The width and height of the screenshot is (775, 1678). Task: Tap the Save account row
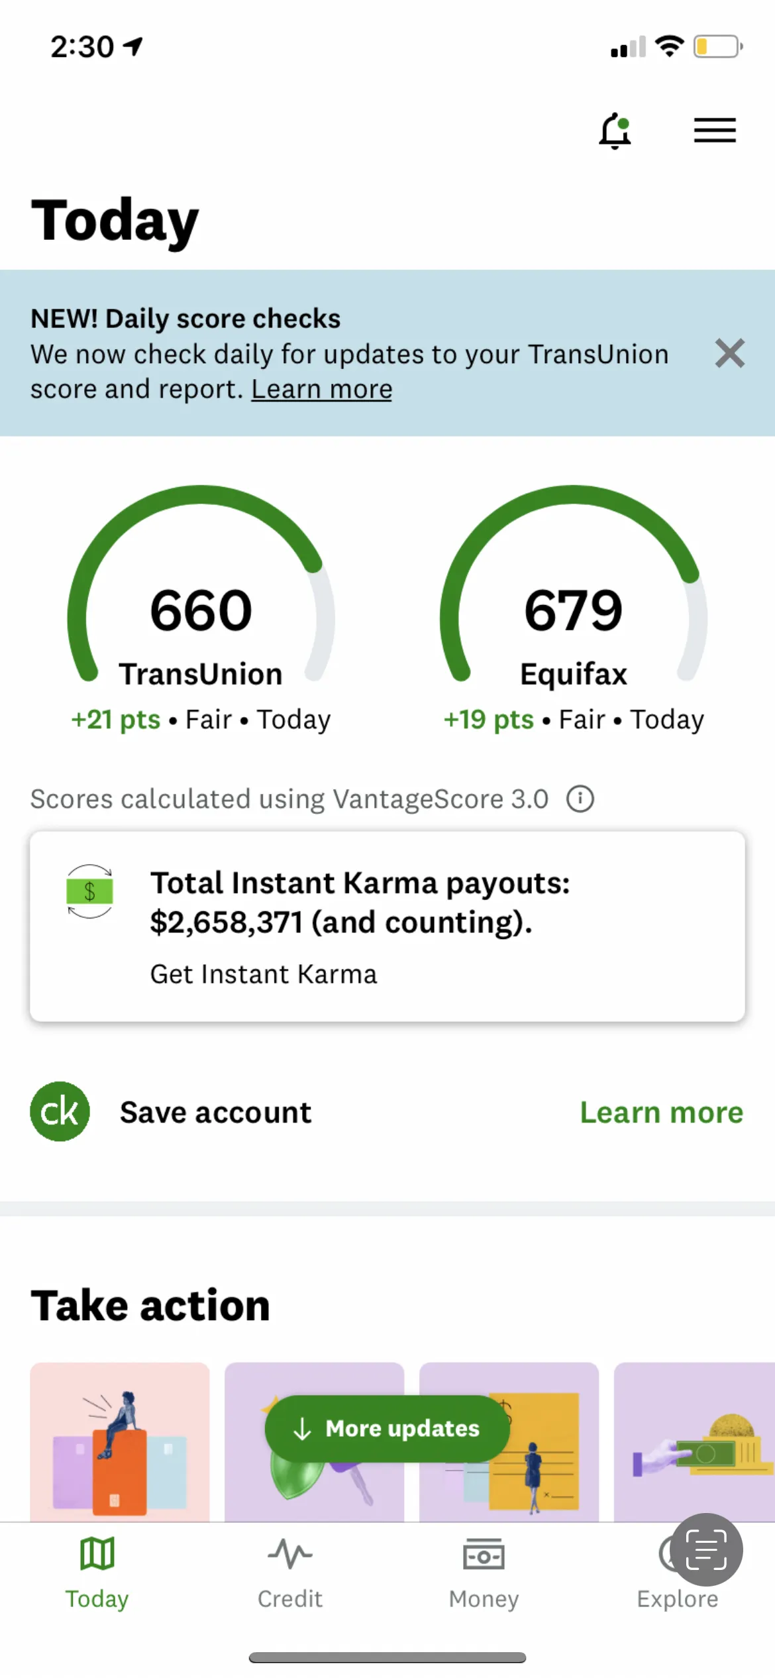(x=387, y=1111)
